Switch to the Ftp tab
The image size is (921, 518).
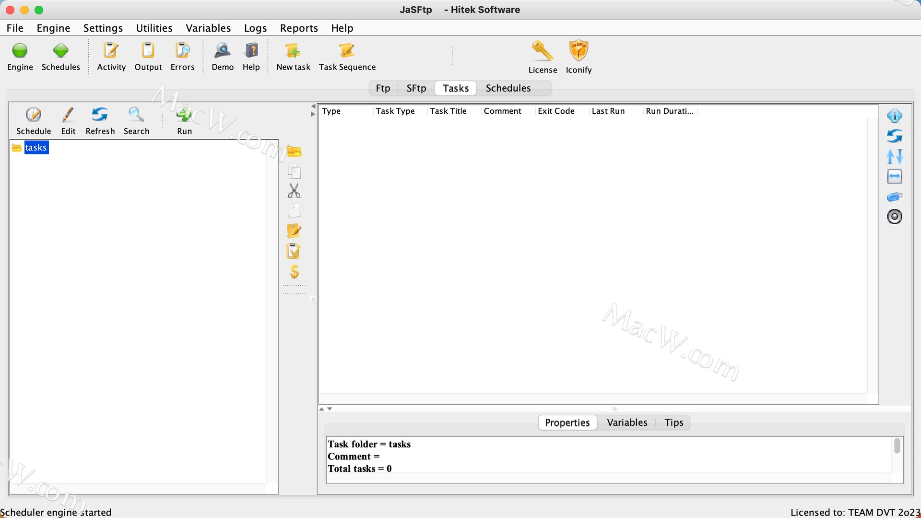(383, 88)
